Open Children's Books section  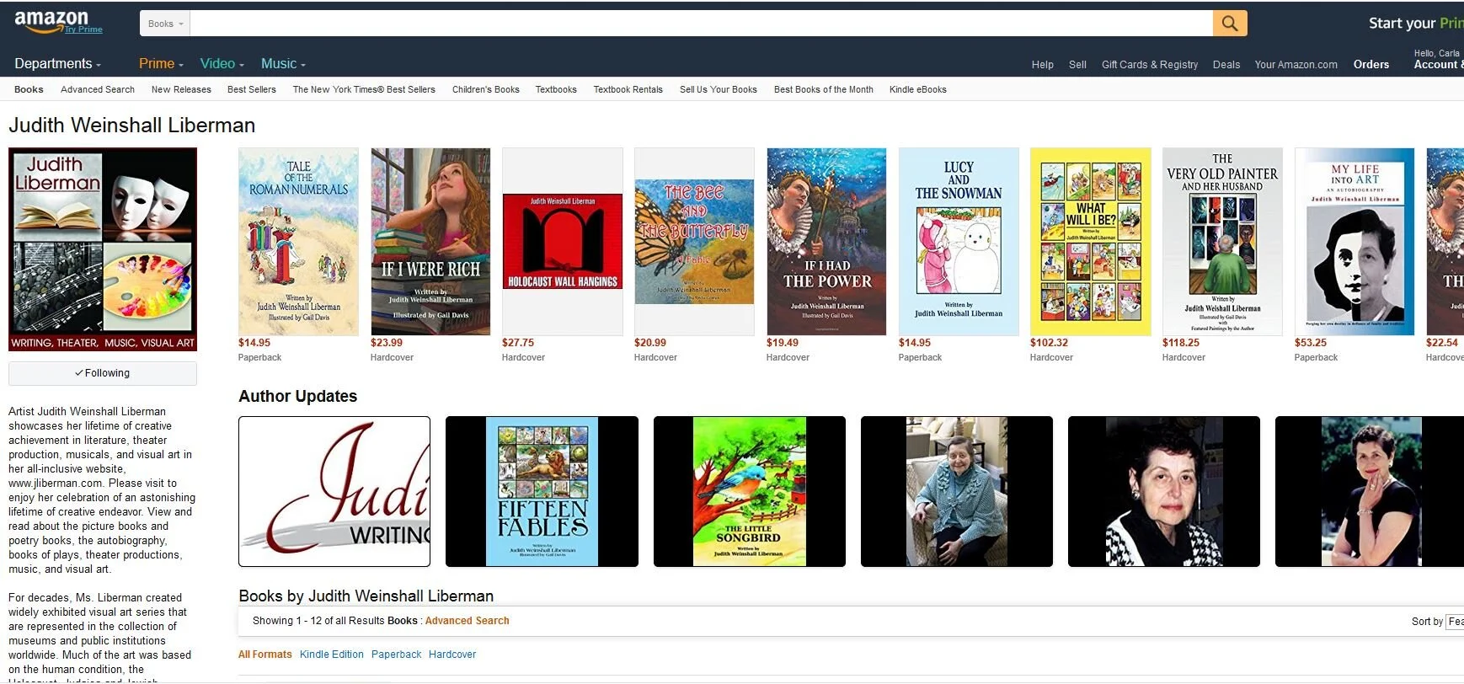click(x=486, y=89)
